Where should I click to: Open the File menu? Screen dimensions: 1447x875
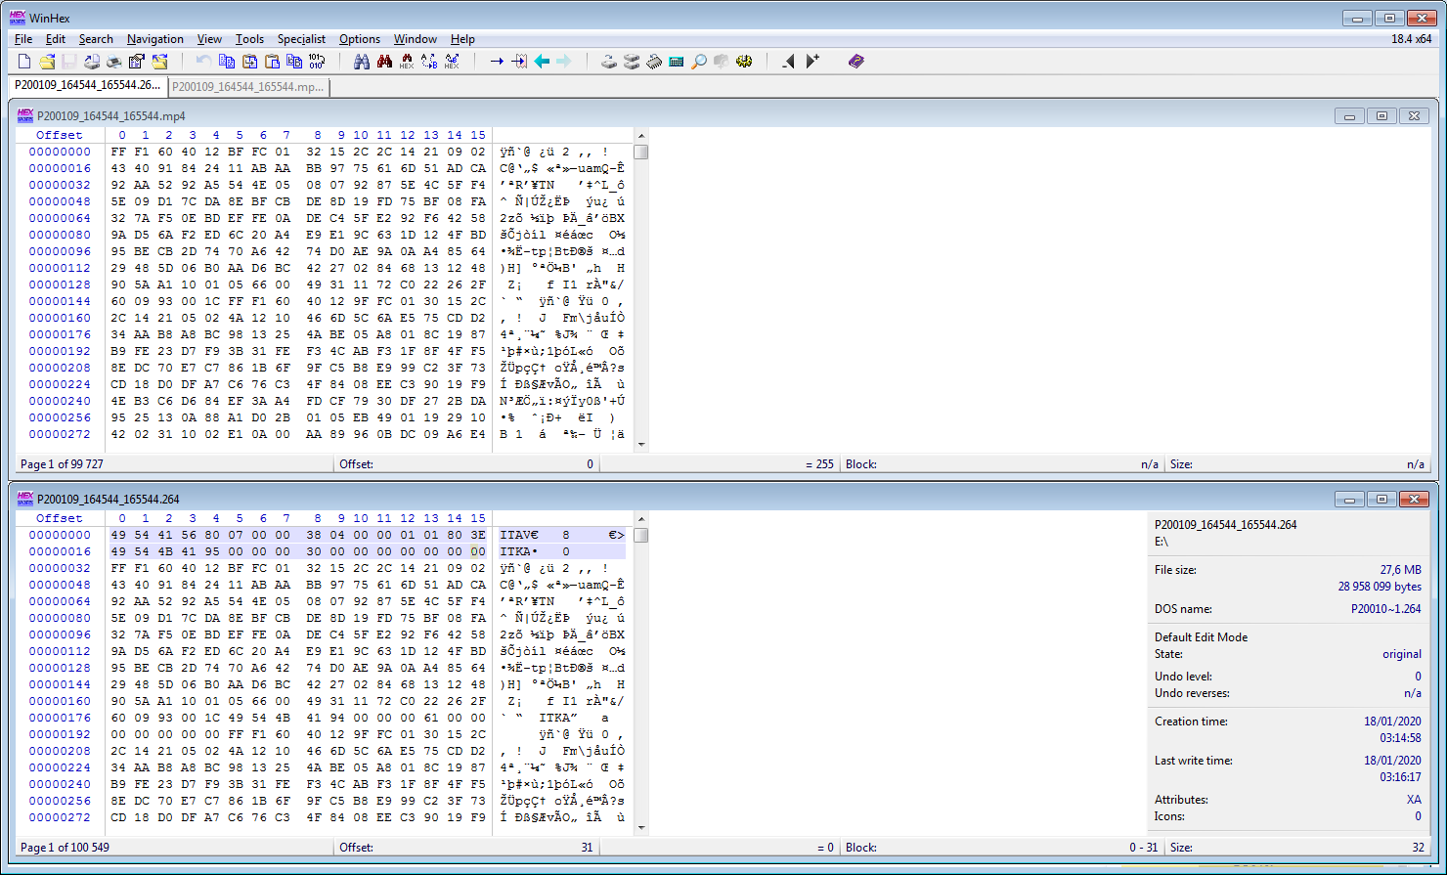pyautogui.click(x=23, y=39)
